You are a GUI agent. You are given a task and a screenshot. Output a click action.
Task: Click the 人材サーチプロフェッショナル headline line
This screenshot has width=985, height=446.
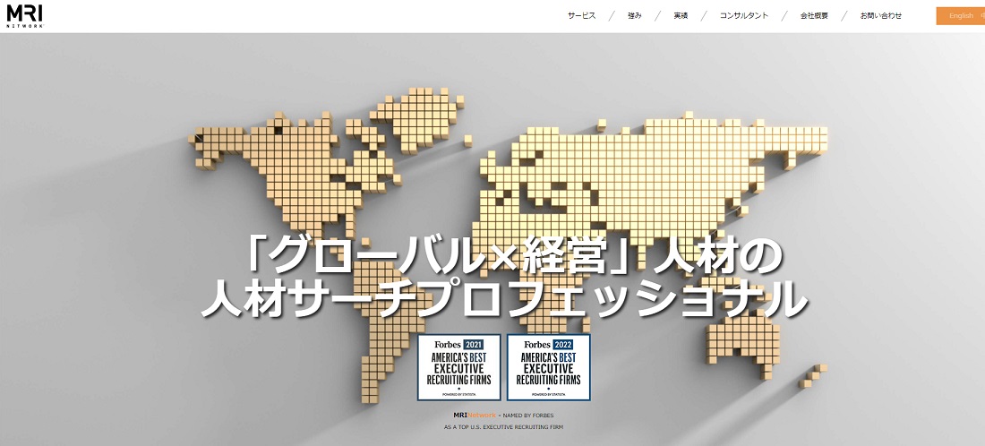click(x=504, y=299)
